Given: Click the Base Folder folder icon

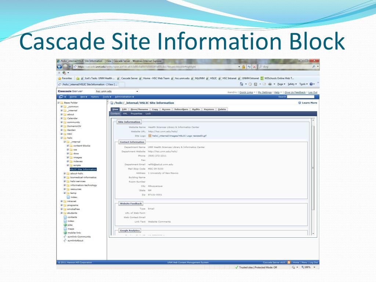Looking at the screenshot, I should [x=62, y=103].
